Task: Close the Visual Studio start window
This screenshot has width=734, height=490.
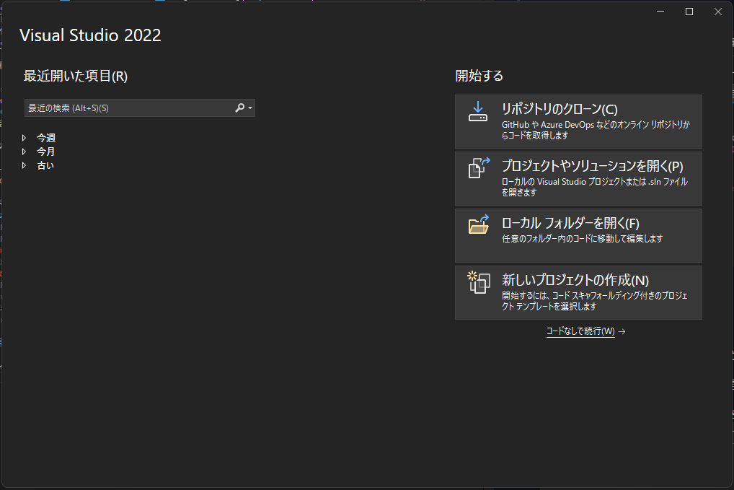Action: [717, 12]
